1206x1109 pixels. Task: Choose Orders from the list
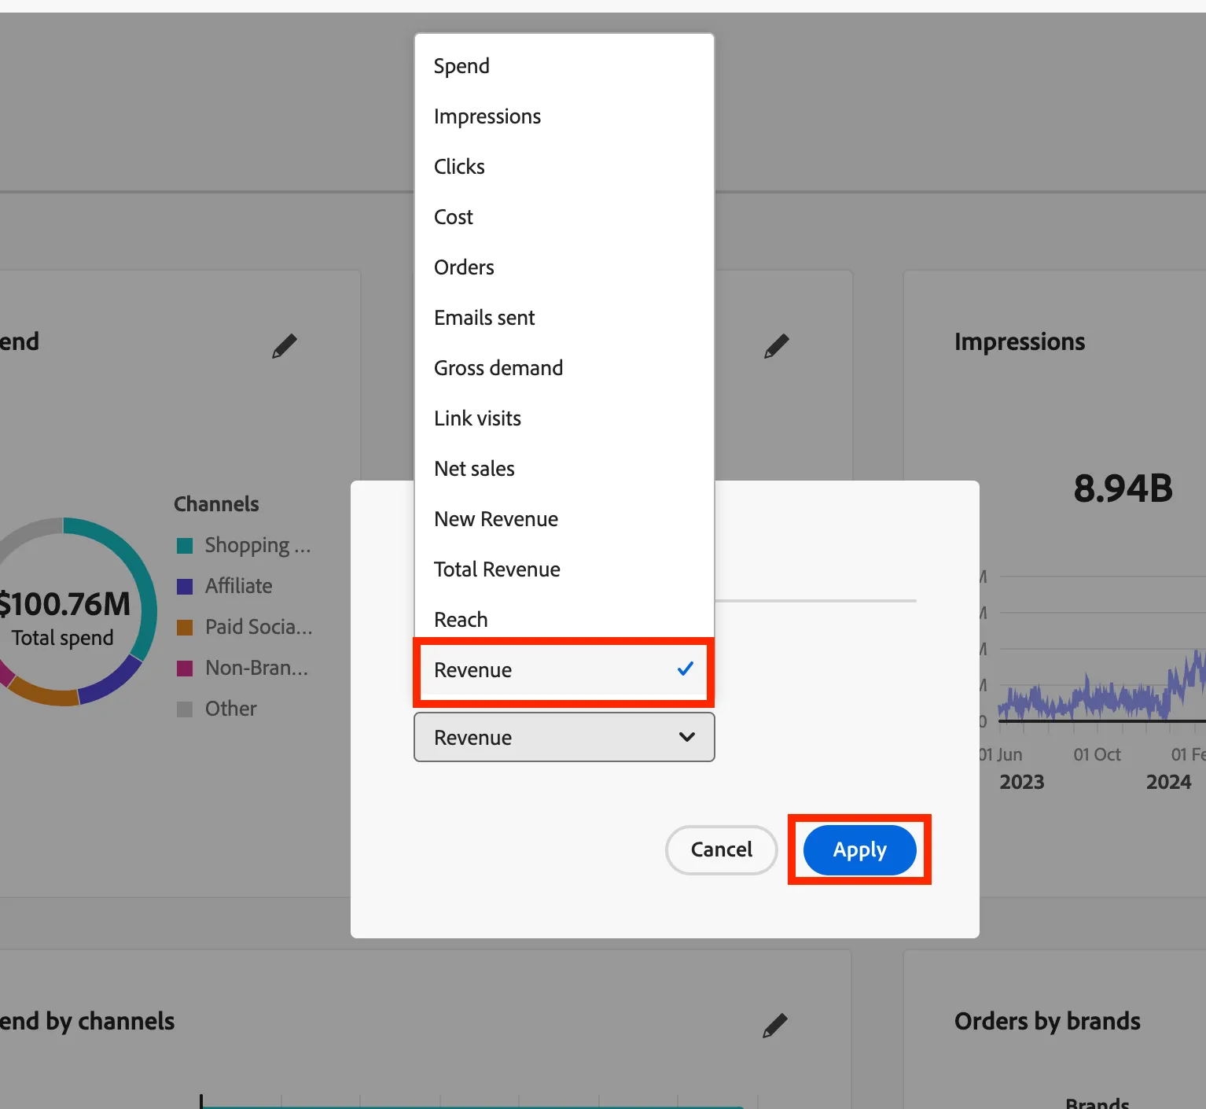[564, 267]
